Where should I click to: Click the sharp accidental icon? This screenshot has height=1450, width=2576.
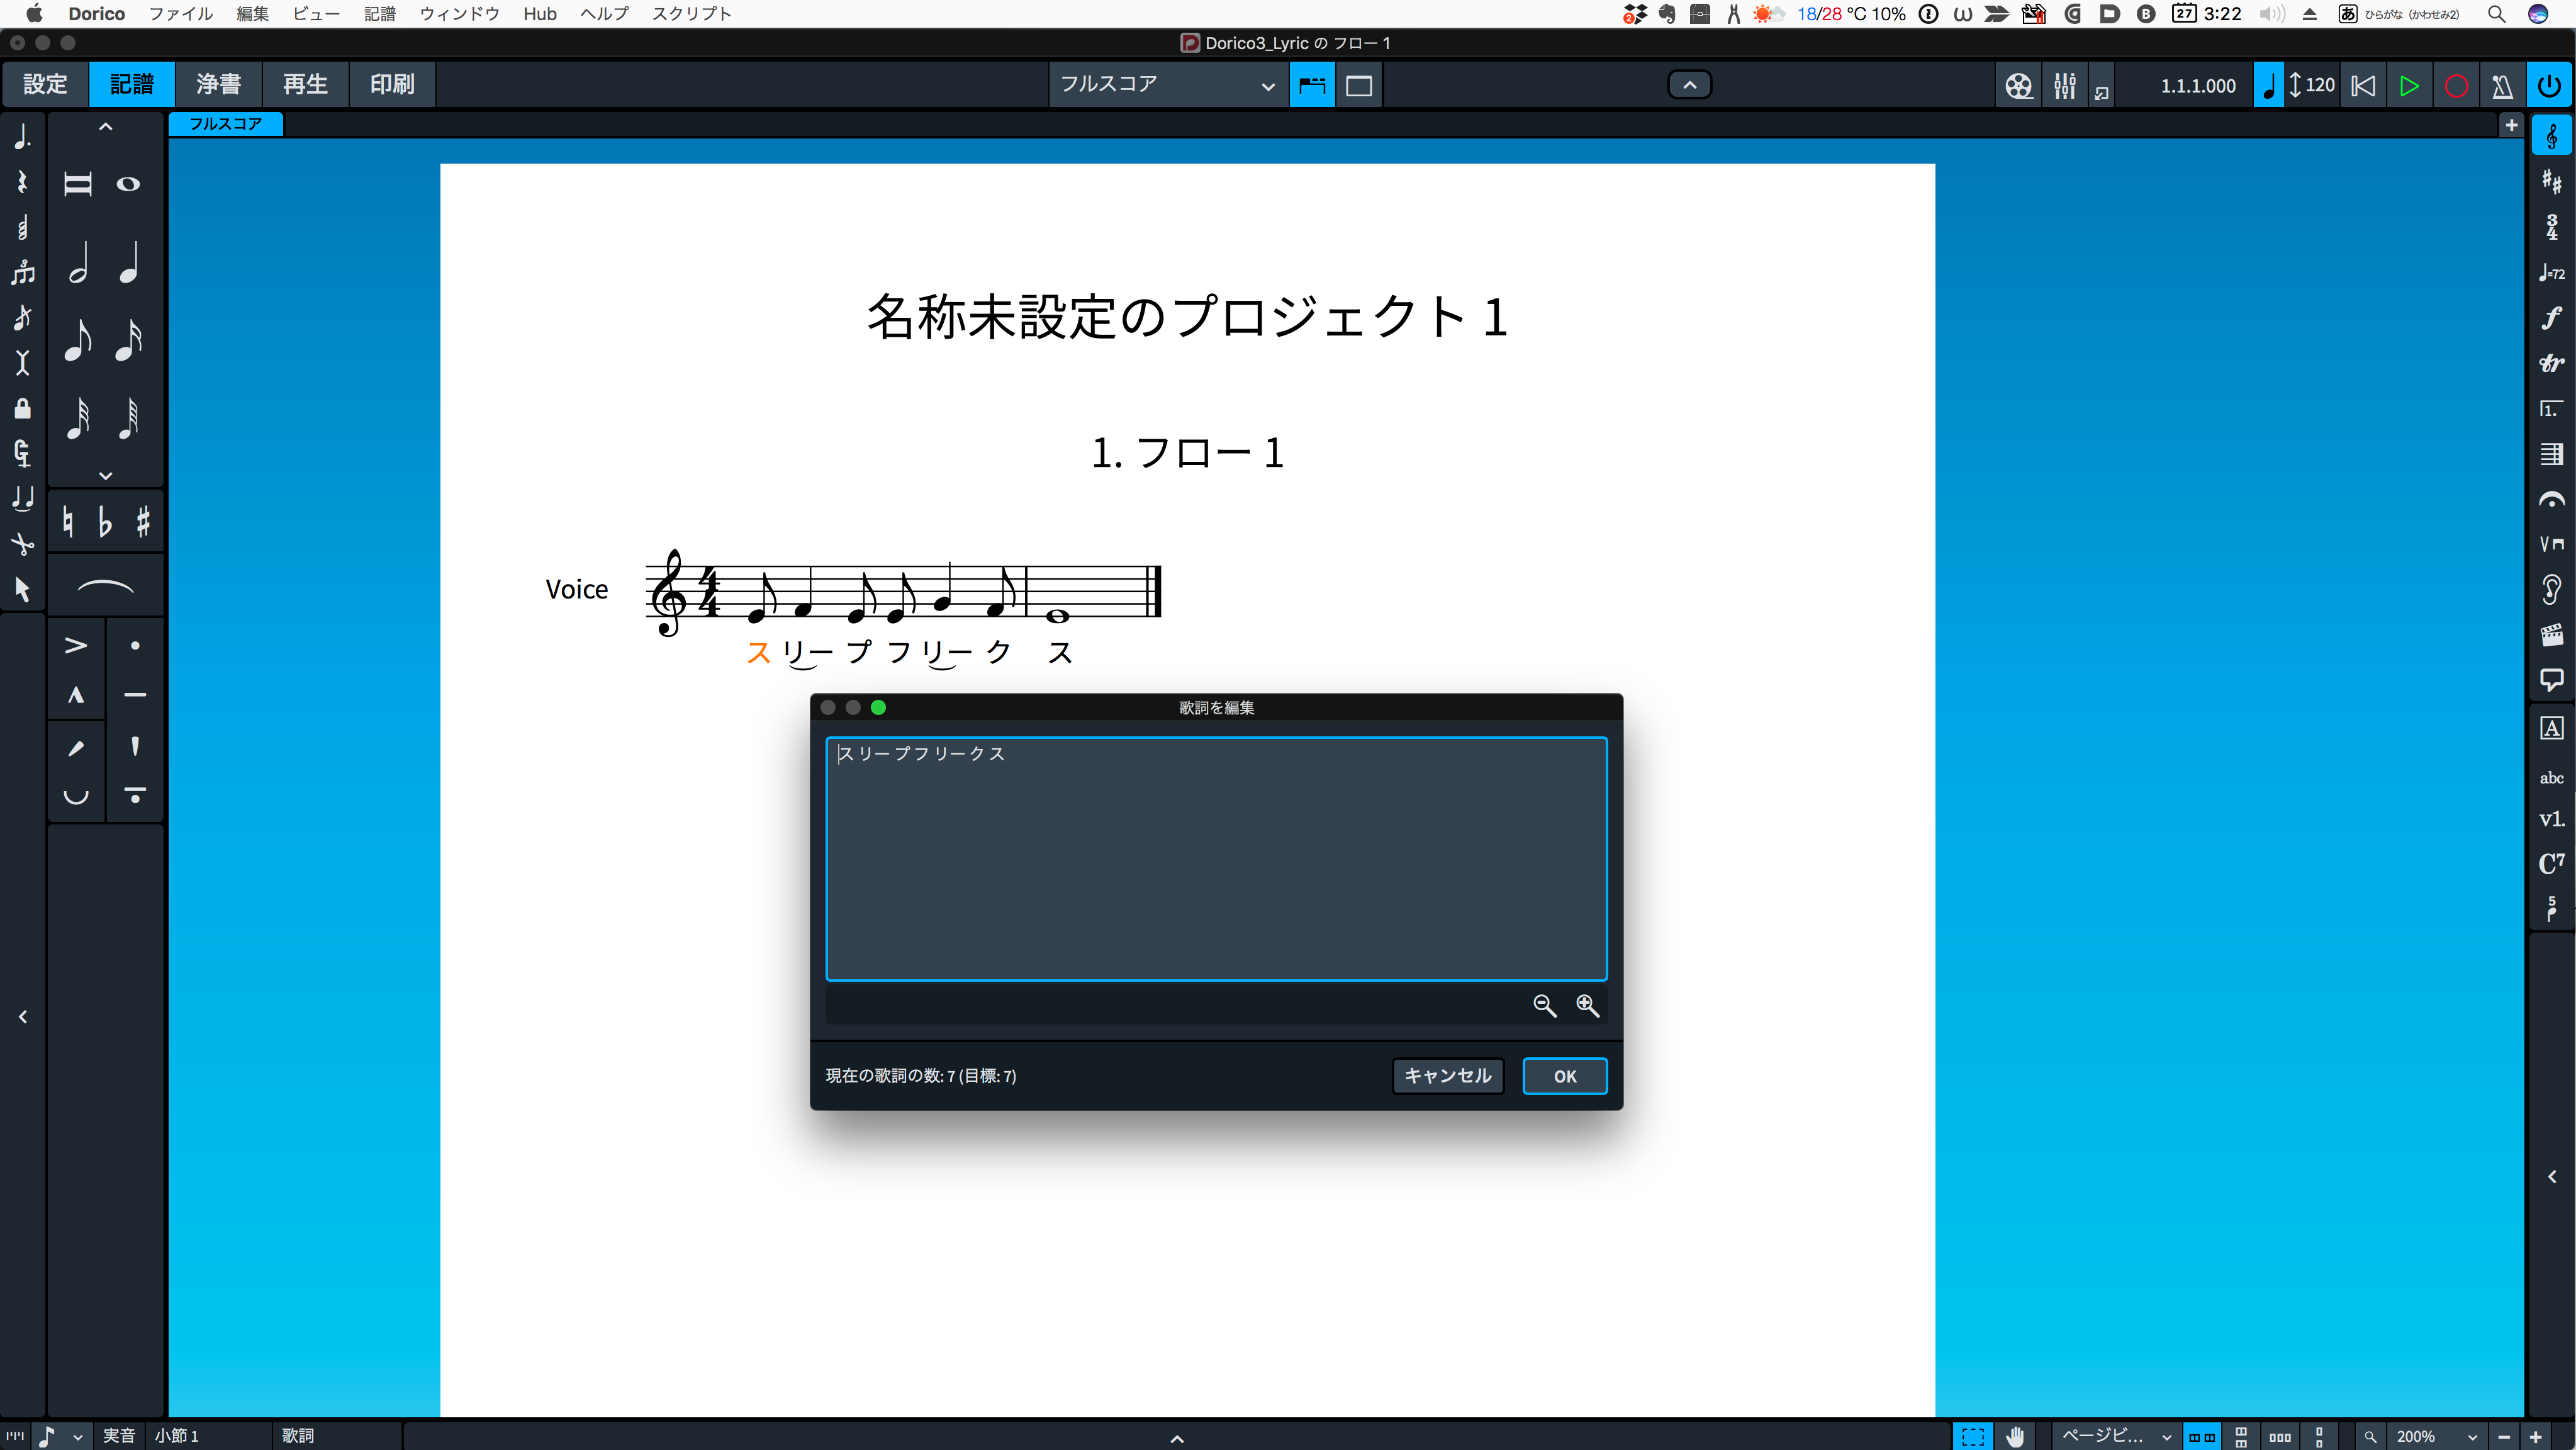click(x=143, y=521)
